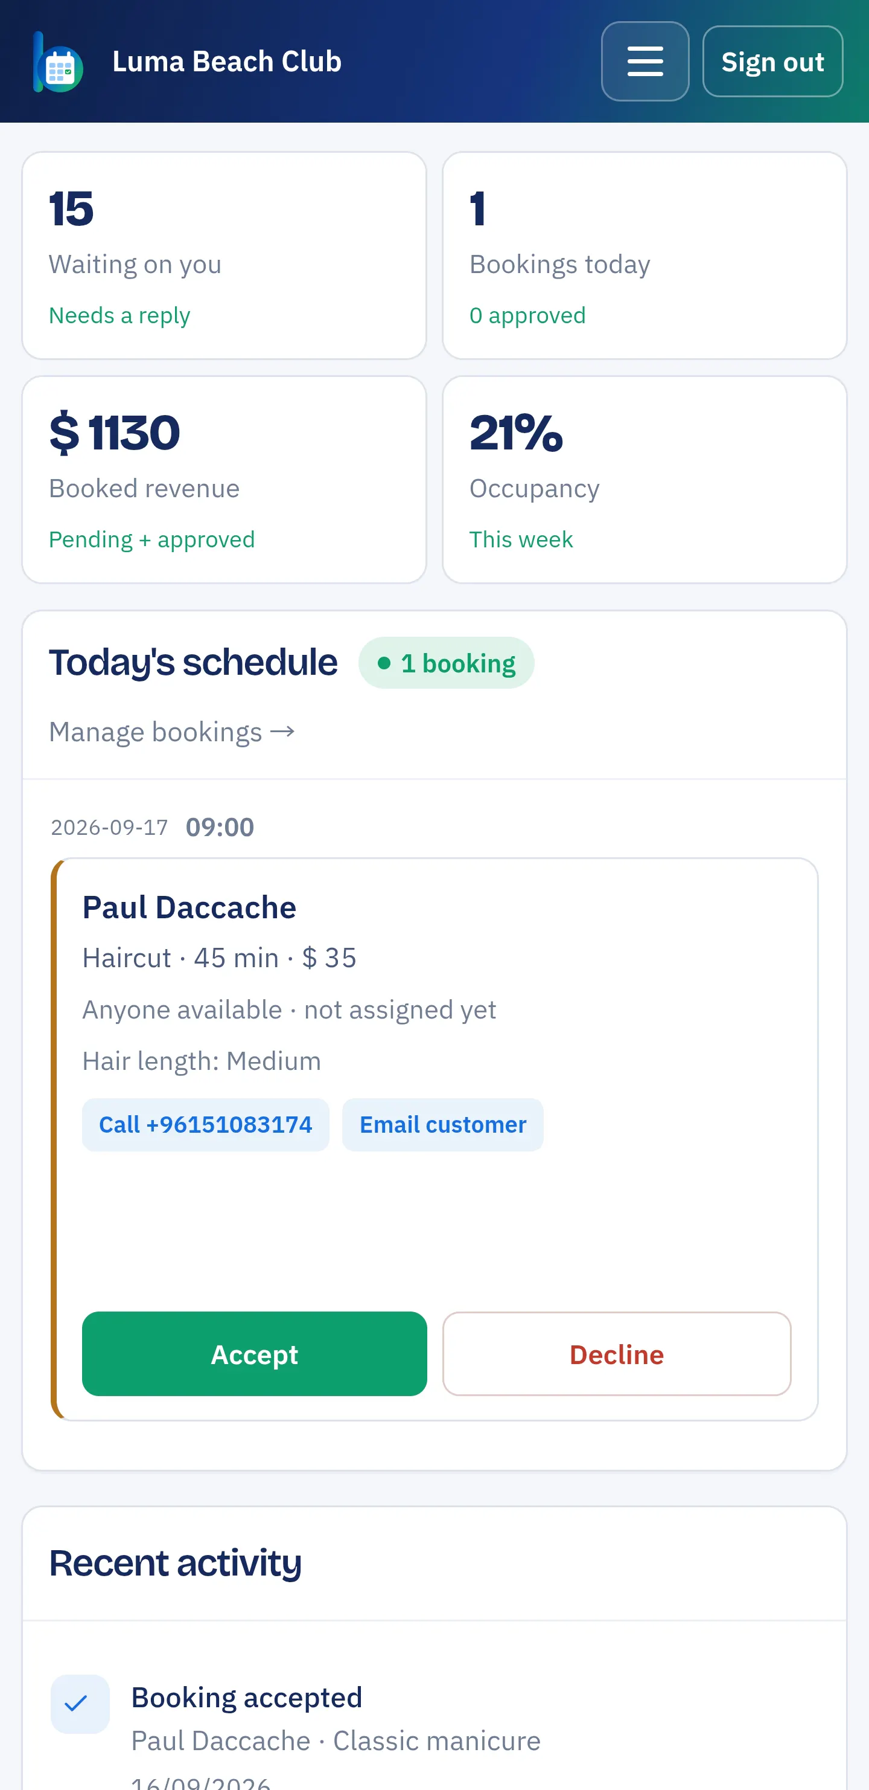Select the Luma Beach Club title

click(227, 62)
